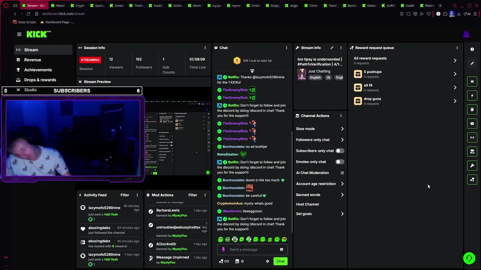Expand All reward requests row
Image resolution: width=481 pixels, height=270 pixels.
(405, 60)
